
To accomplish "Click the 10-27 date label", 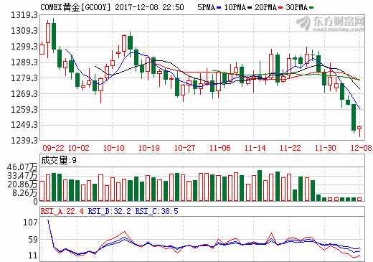I will coord(184,148).
